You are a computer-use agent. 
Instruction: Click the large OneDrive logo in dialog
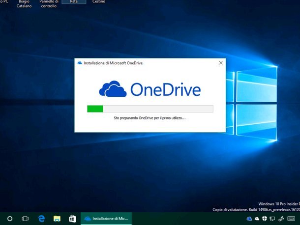tap(150, 89)
